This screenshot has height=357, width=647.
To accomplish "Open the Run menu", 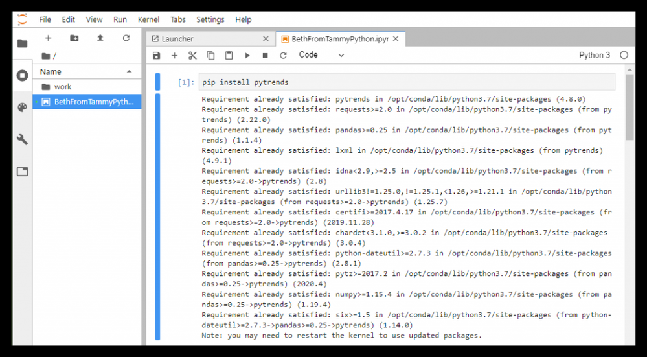I will pos(120,19).
